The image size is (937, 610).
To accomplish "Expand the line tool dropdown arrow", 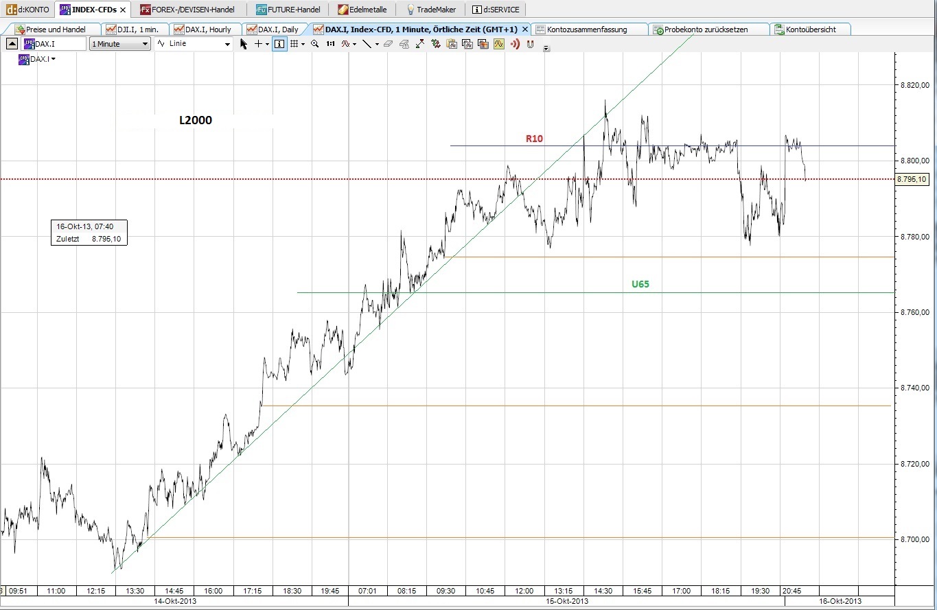I will coord(377,43).
